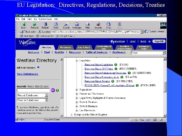Click directory pane scrollbar down arrow
The height and width of the screenshot is (136, 182).
tap(165, 116)
